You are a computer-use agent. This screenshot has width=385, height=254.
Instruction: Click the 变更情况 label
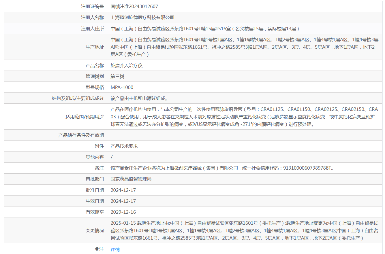(x=95, y=230)
